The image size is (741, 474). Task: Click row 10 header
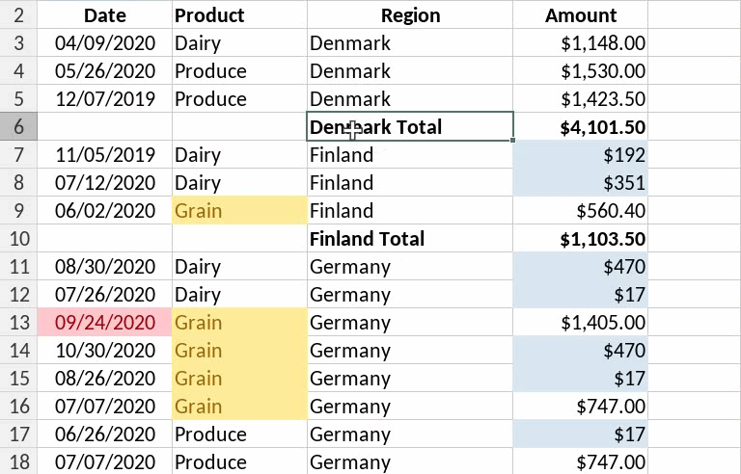18,239
